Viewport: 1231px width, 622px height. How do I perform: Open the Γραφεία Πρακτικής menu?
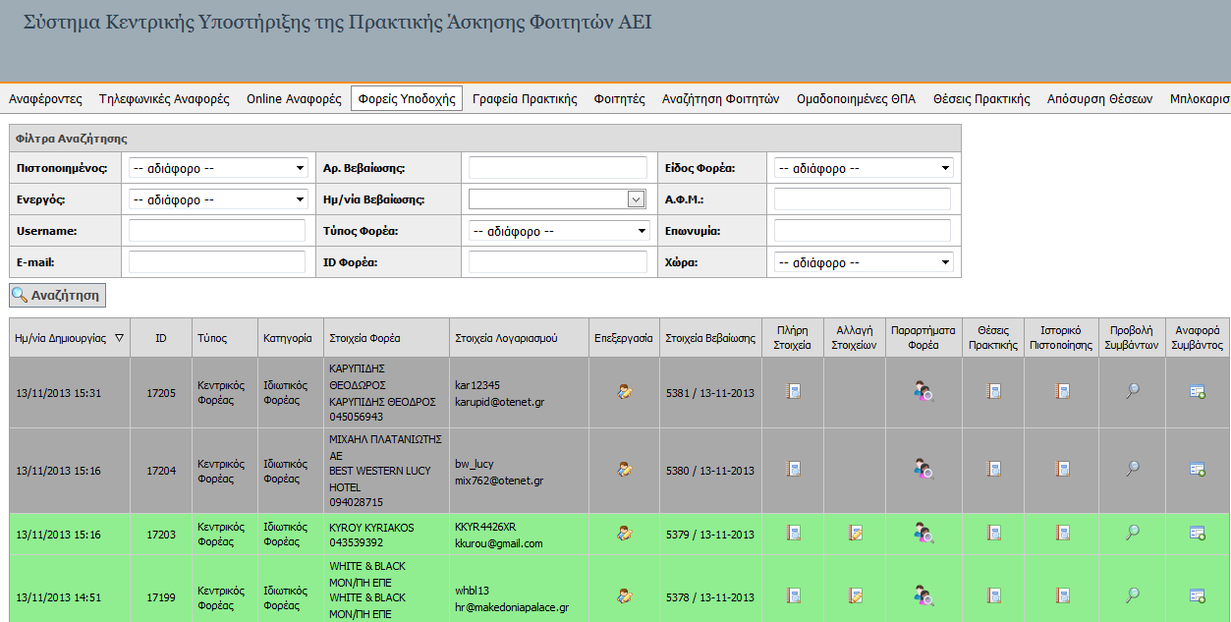pyautogui.click(x=525, y=99)
